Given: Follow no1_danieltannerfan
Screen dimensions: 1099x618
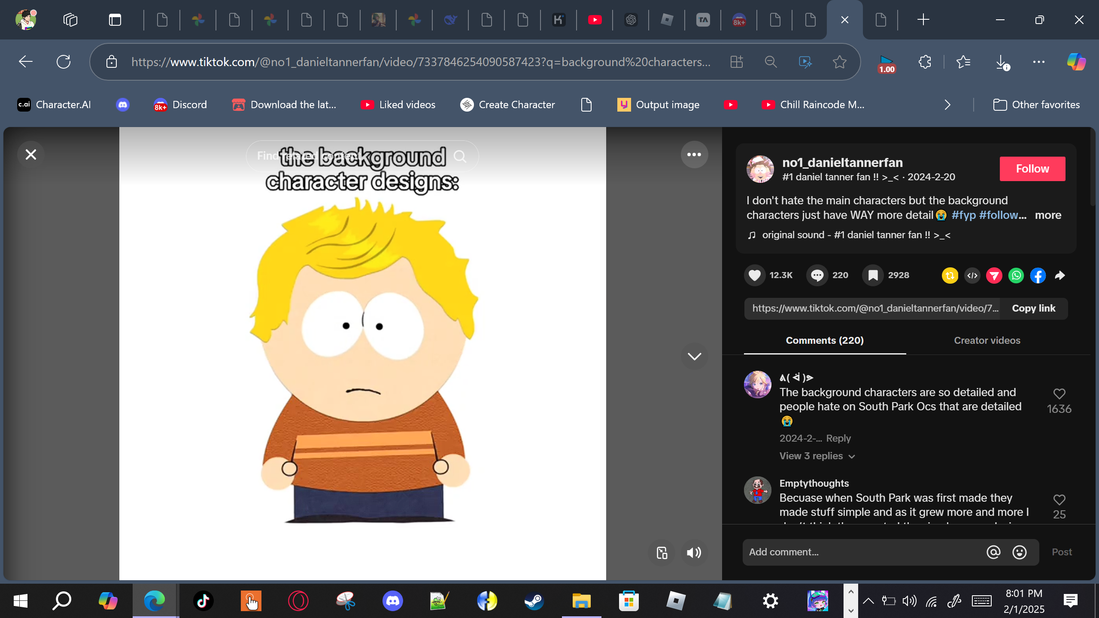Looking at the screenshot, I should tap(1032, 169).
